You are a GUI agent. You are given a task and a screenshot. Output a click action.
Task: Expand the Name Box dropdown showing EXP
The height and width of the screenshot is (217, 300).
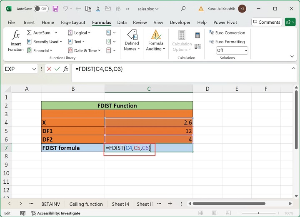pos(34,69)
